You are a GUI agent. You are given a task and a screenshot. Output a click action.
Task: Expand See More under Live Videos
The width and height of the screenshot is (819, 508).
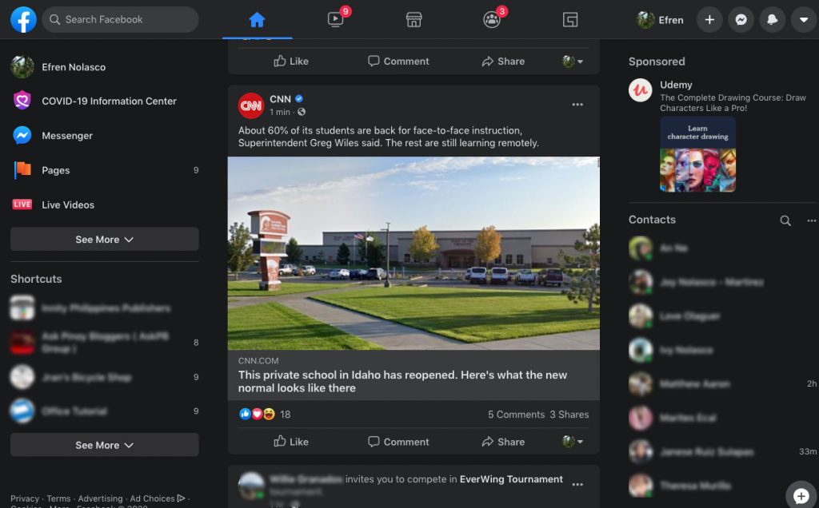tap(105, 240)
